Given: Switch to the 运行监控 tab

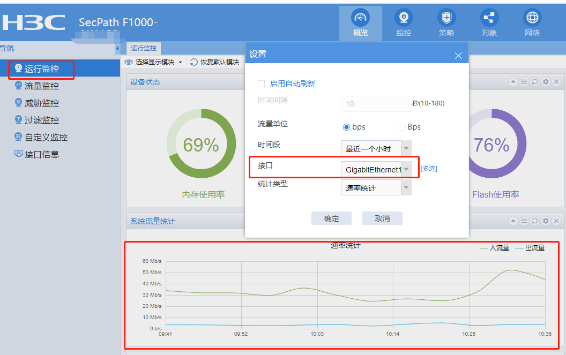Looking at the screenshot, I should click(144, 48).
